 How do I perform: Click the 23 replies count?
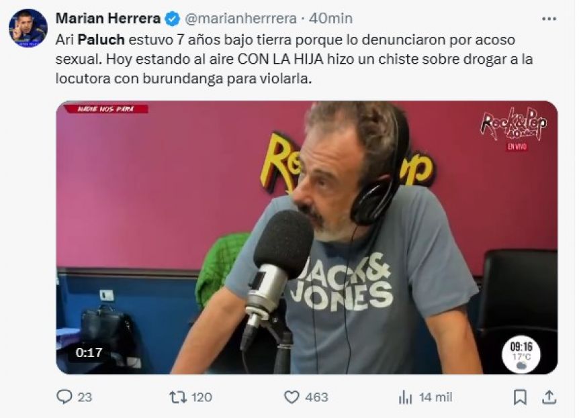click(85, 397)
